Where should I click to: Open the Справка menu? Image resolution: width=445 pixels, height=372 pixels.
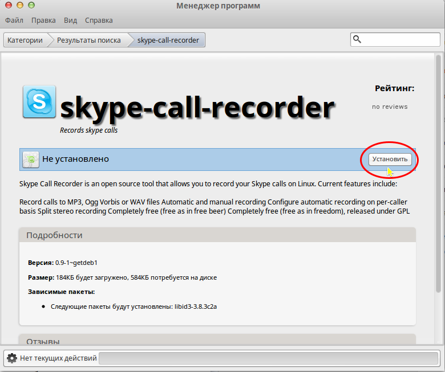pyautogui.click(x=99, y=21)
